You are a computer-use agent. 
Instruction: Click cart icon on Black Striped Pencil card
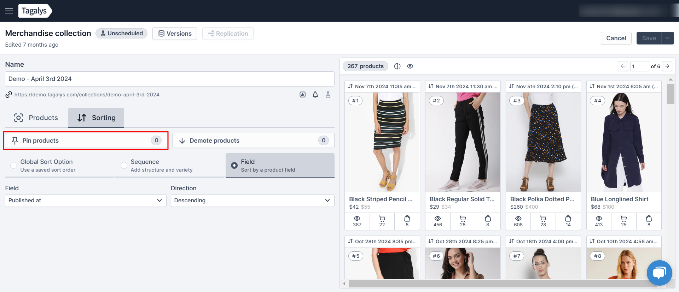pos(382,219)
